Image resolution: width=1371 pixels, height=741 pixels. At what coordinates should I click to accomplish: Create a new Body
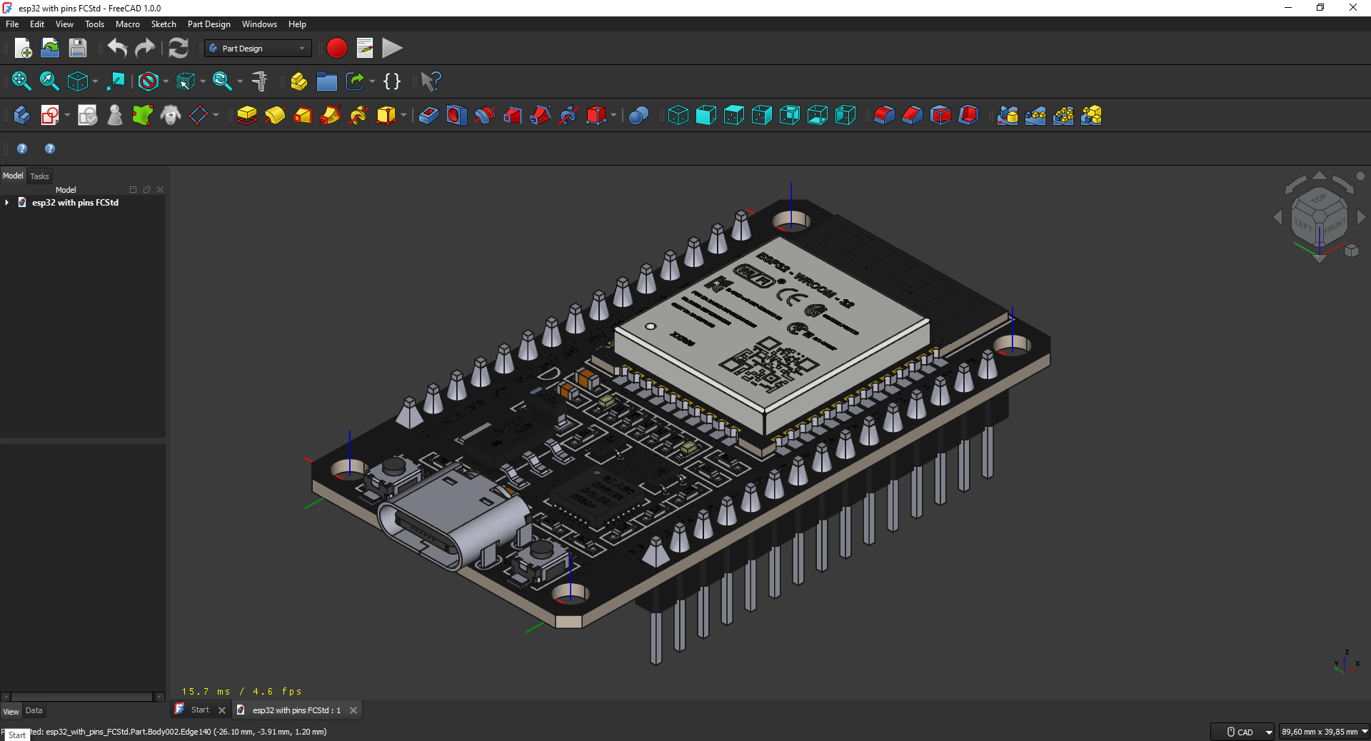coord(21,115)
